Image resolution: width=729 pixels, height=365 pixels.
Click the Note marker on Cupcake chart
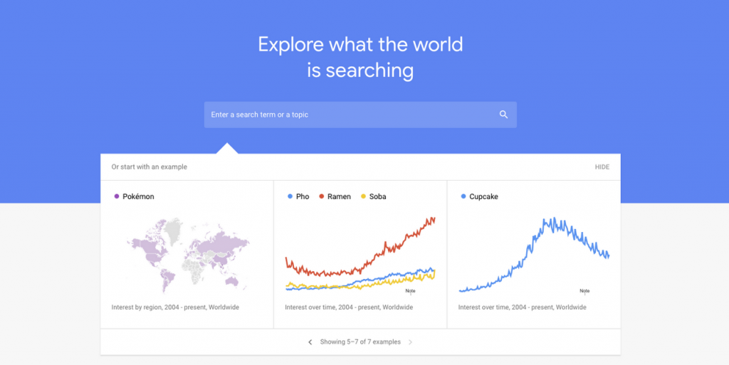tap(584, 291)
